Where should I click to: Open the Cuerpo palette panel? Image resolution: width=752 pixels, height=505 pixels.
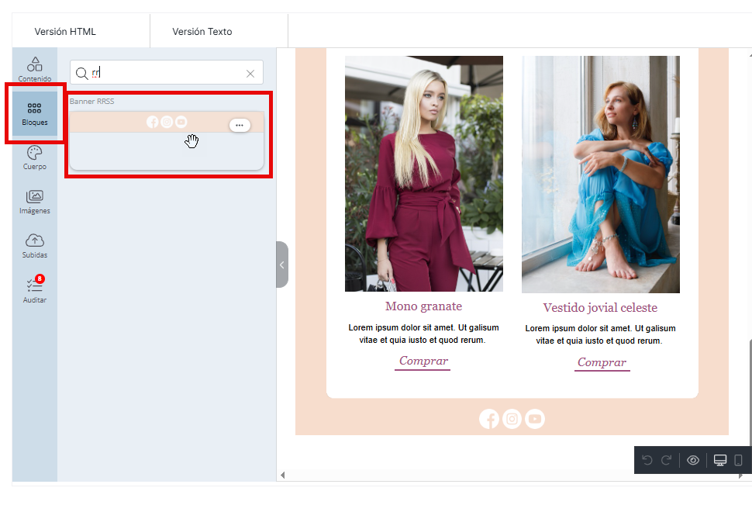[34, 157]
